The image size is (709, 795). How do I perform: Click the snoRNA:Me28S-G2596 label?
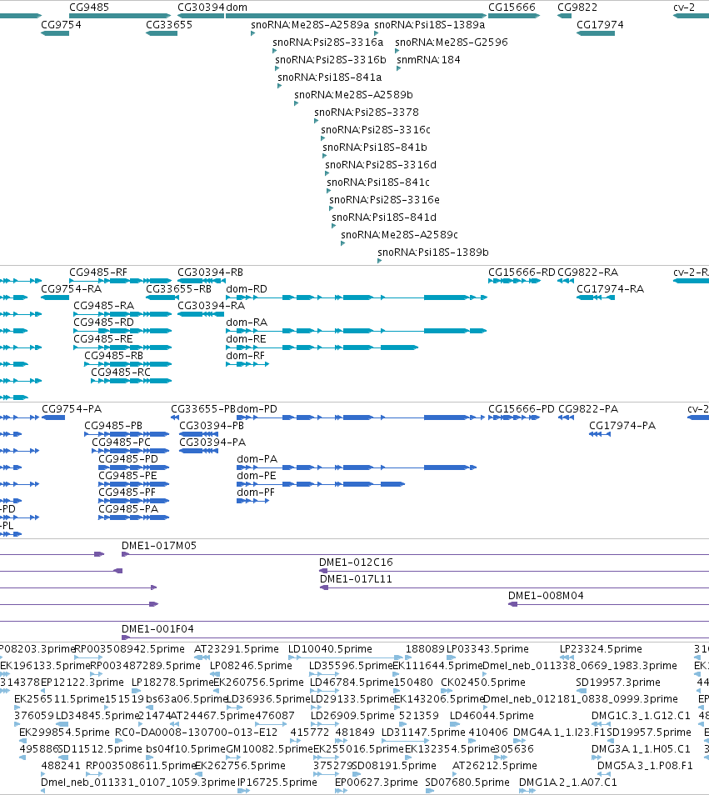451,42
